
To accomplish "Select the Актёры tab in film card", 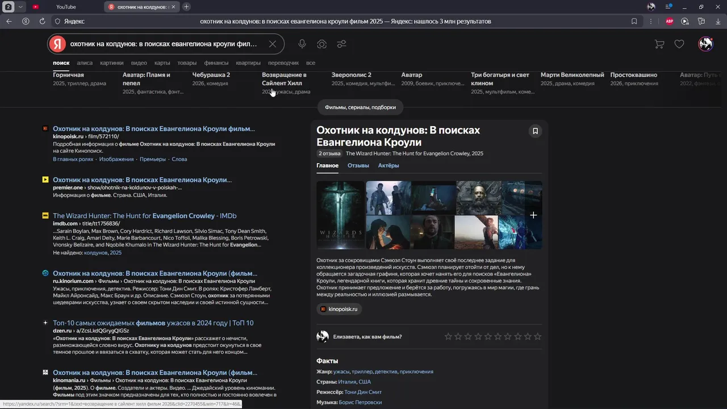I will (x=388, y=165).
